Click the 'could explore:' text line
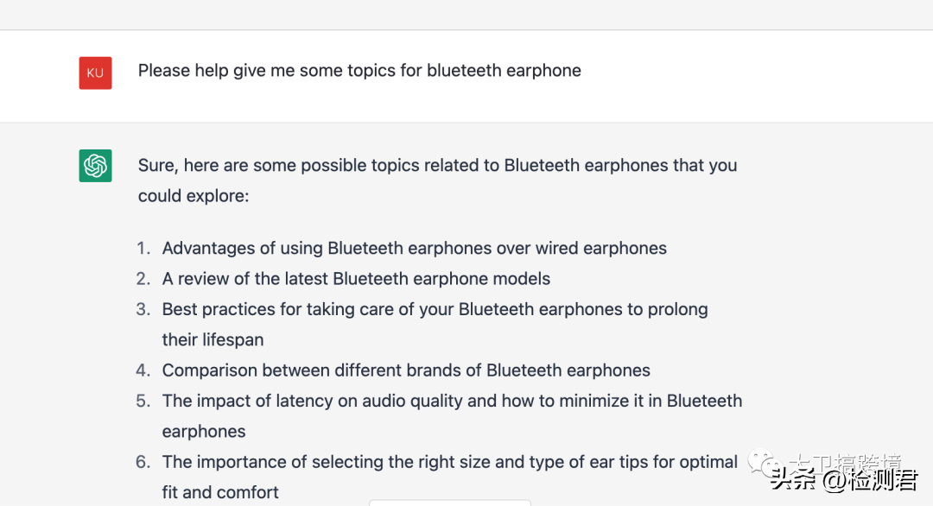The height and width of the screenshot is (506, 933). click(x=194, y=196)
